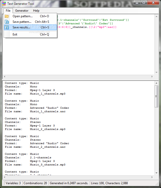Open the Generator menu
Viewport: 161px width, 188px height.
[22, 11]
